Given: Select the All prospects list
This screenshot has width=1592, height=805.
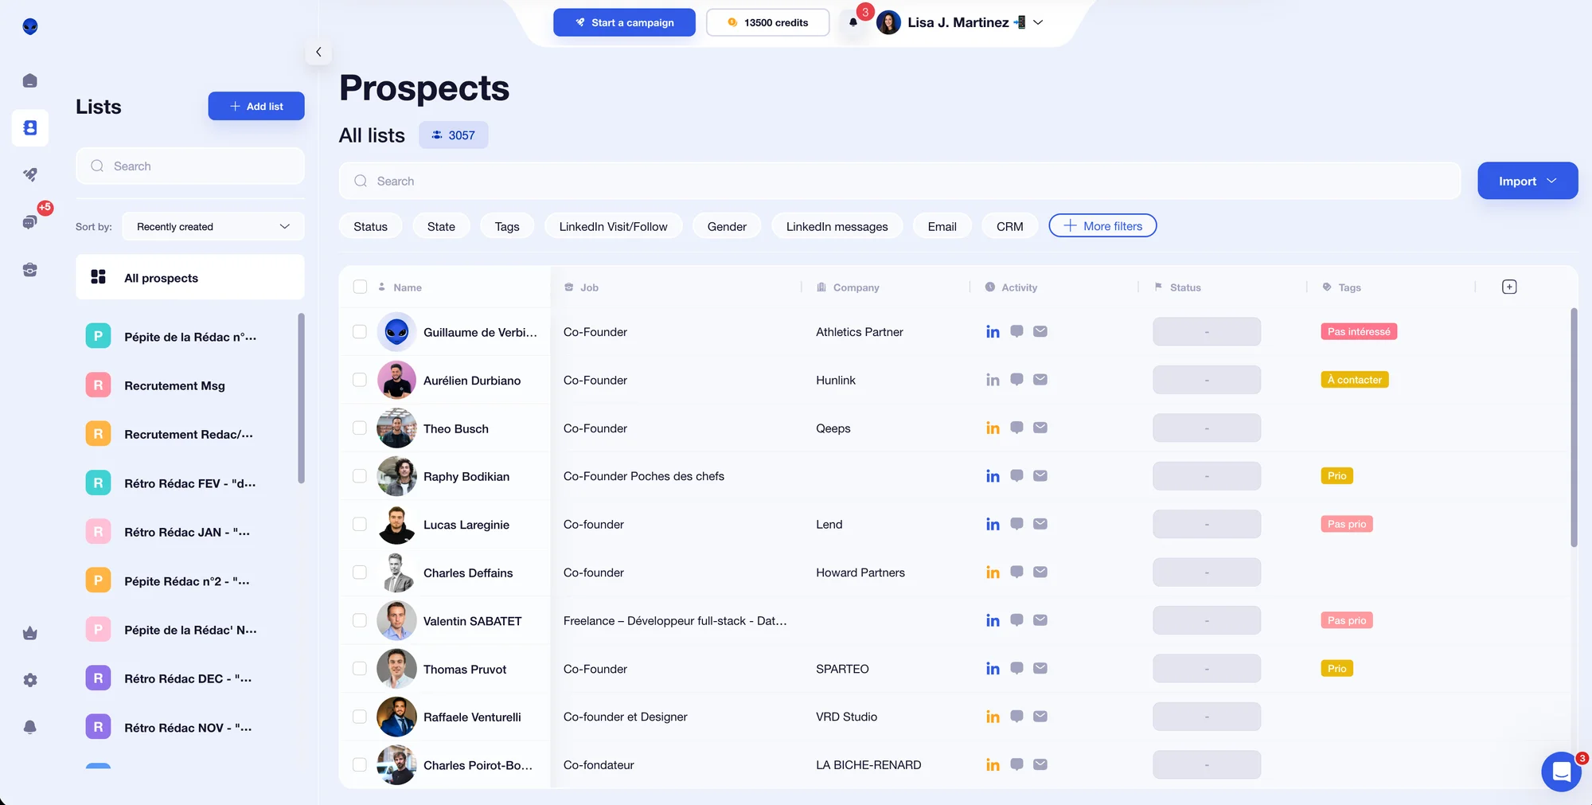Looking at the screenshot, I should tap(190, 277).
